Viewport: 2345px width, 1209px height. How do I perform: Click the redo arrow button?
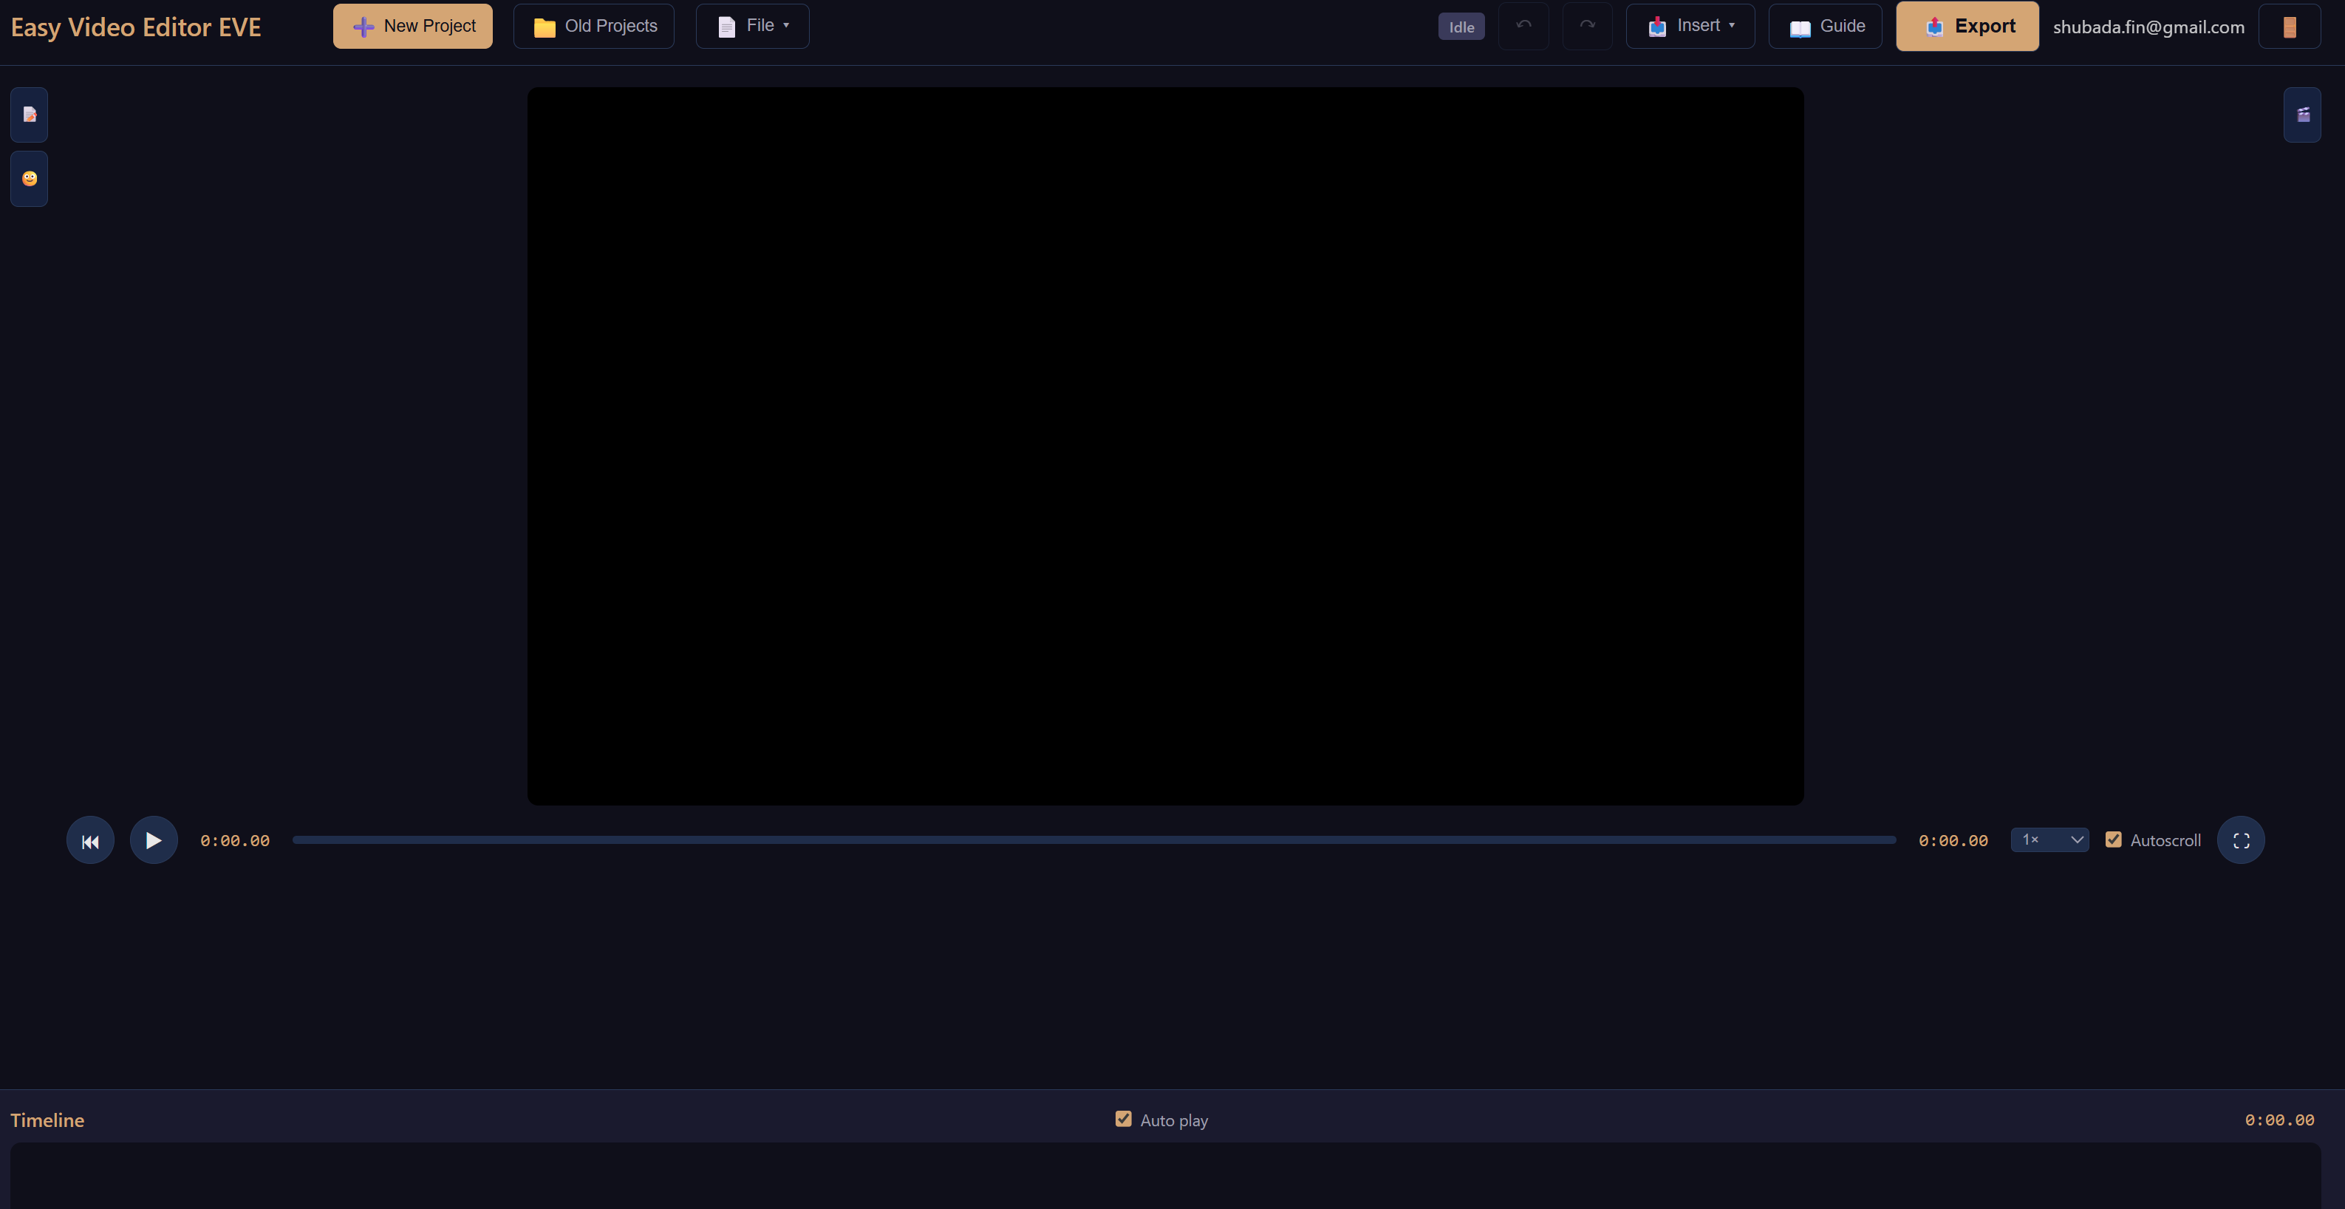1588,27
